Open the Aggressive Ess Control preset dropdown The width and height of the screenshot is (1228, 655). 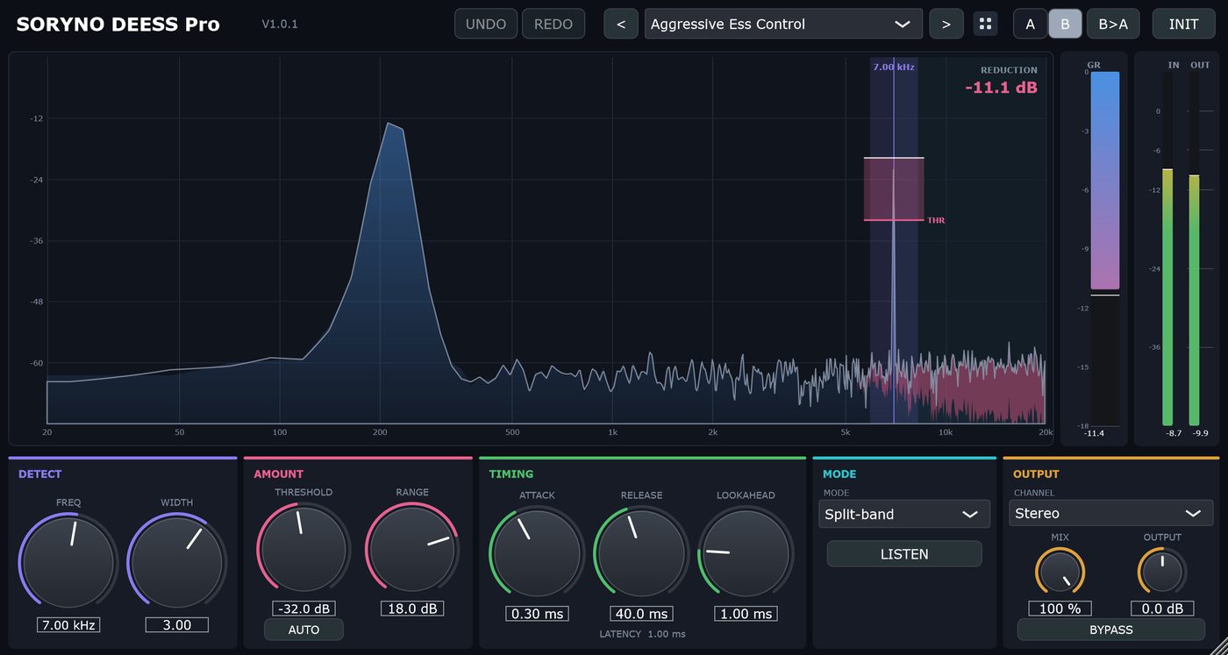pos(783,24)
